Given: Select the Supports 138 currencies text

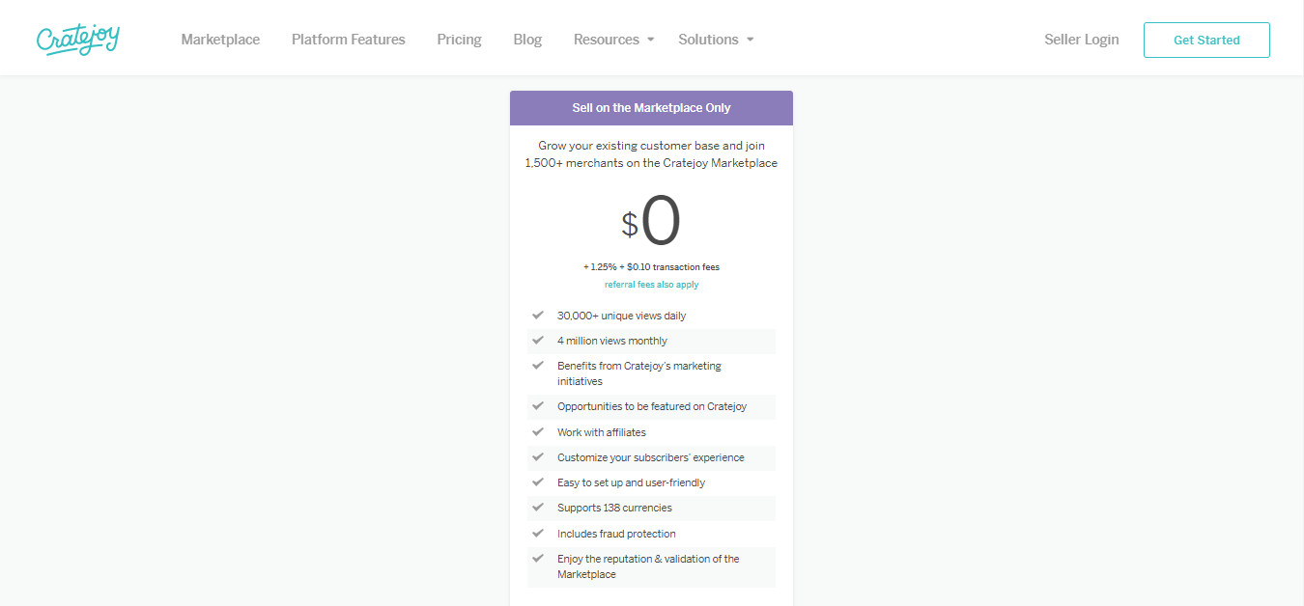Looking at the screenshot, I should coord(614,508).
